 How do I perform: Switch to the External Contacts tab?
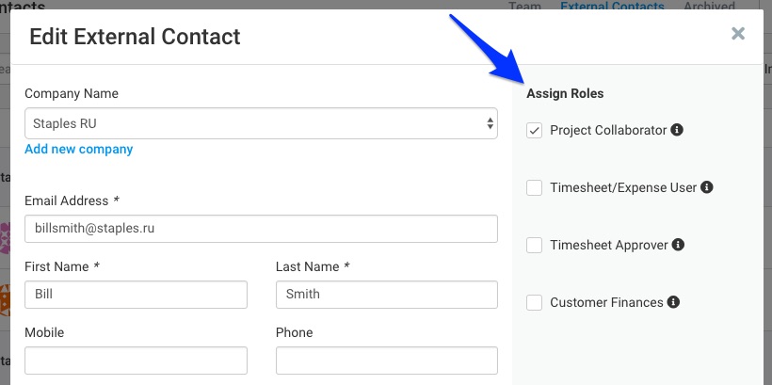613,6
